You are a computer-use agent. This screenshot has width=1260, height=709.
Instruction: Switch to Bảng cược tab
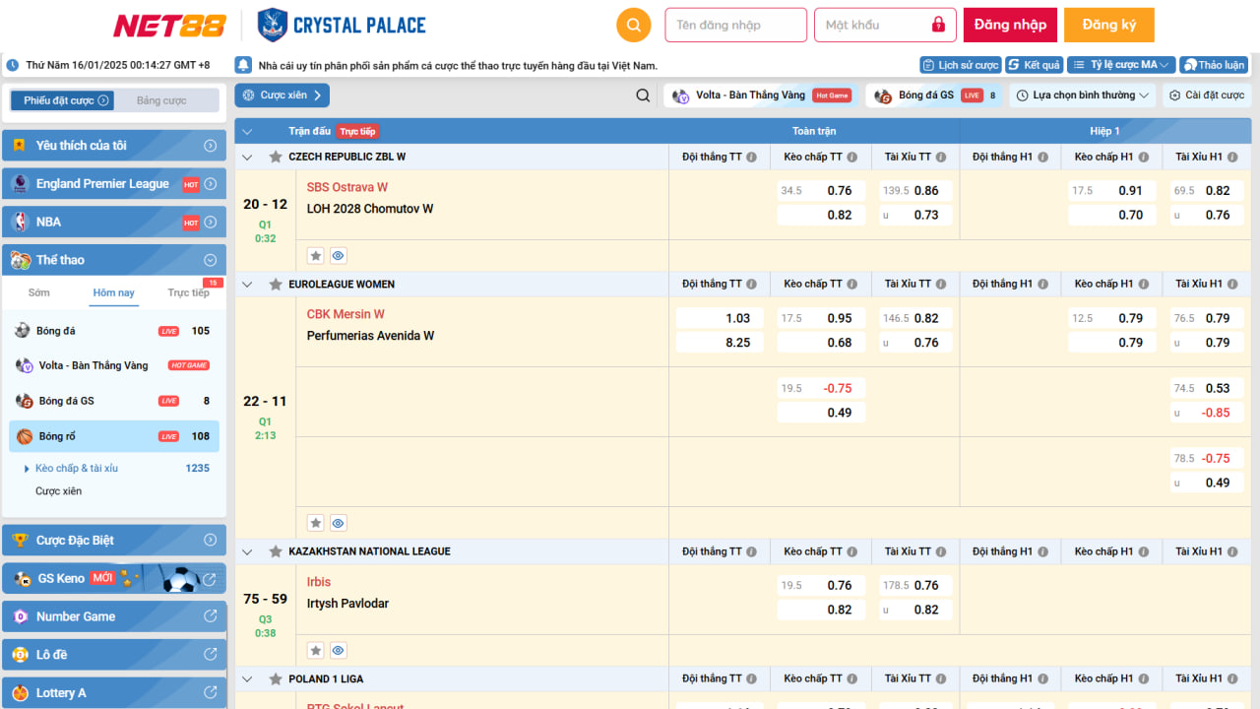(161, 100)
